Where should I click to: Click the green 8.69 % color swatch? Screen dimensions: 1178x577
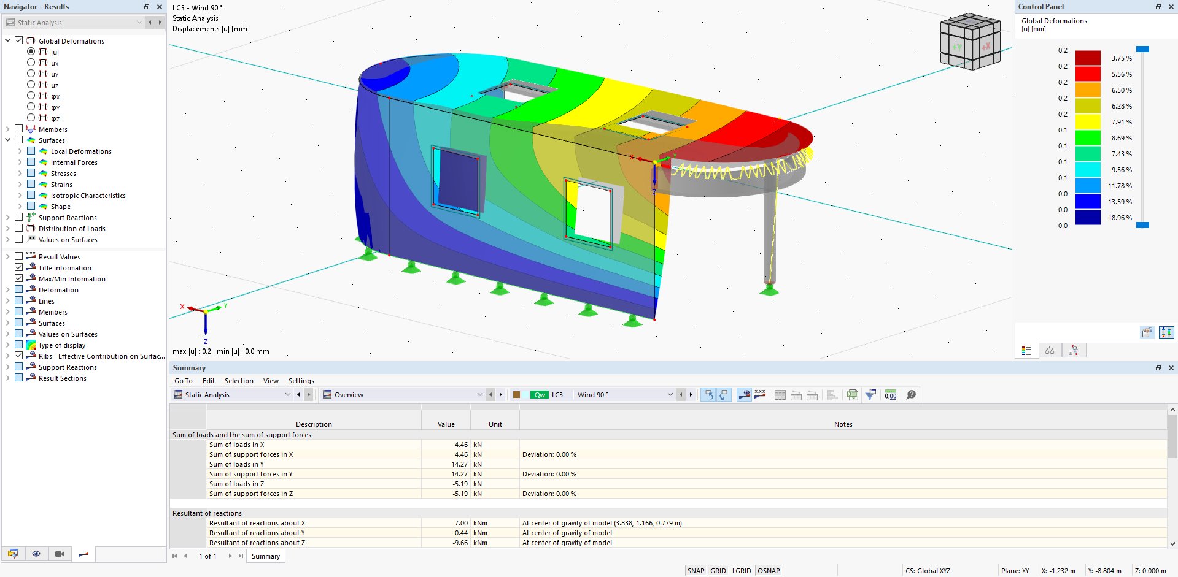click(x=1088, y=137)
